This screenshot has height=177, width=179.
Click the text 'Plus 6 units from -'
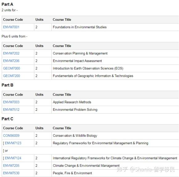pos(14,37)
